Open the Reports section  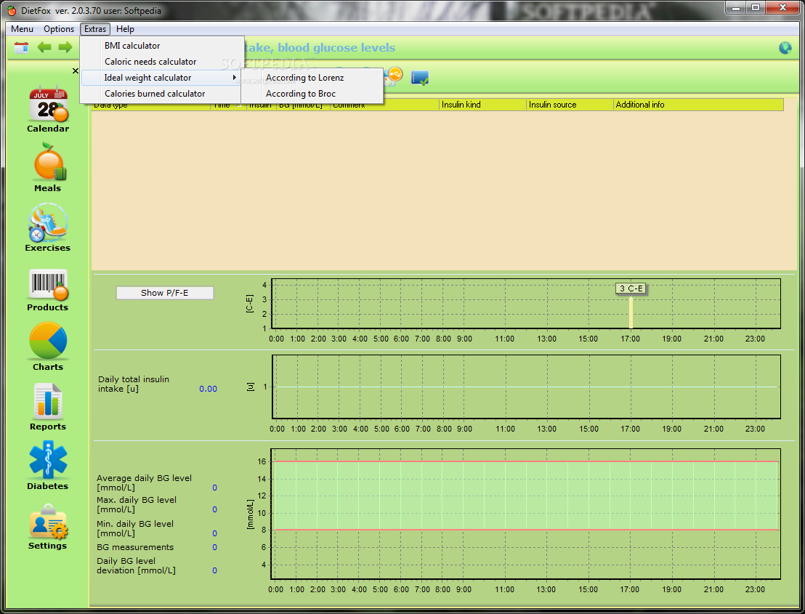pyautogui.click(x=48, y=407)
